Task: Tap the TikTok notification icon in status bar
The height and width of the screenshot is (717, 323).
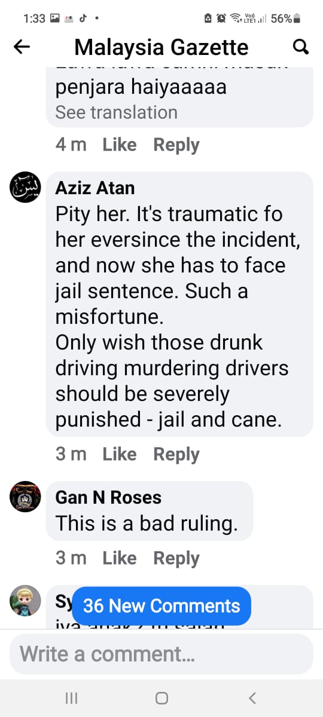Action: point(83,18)
